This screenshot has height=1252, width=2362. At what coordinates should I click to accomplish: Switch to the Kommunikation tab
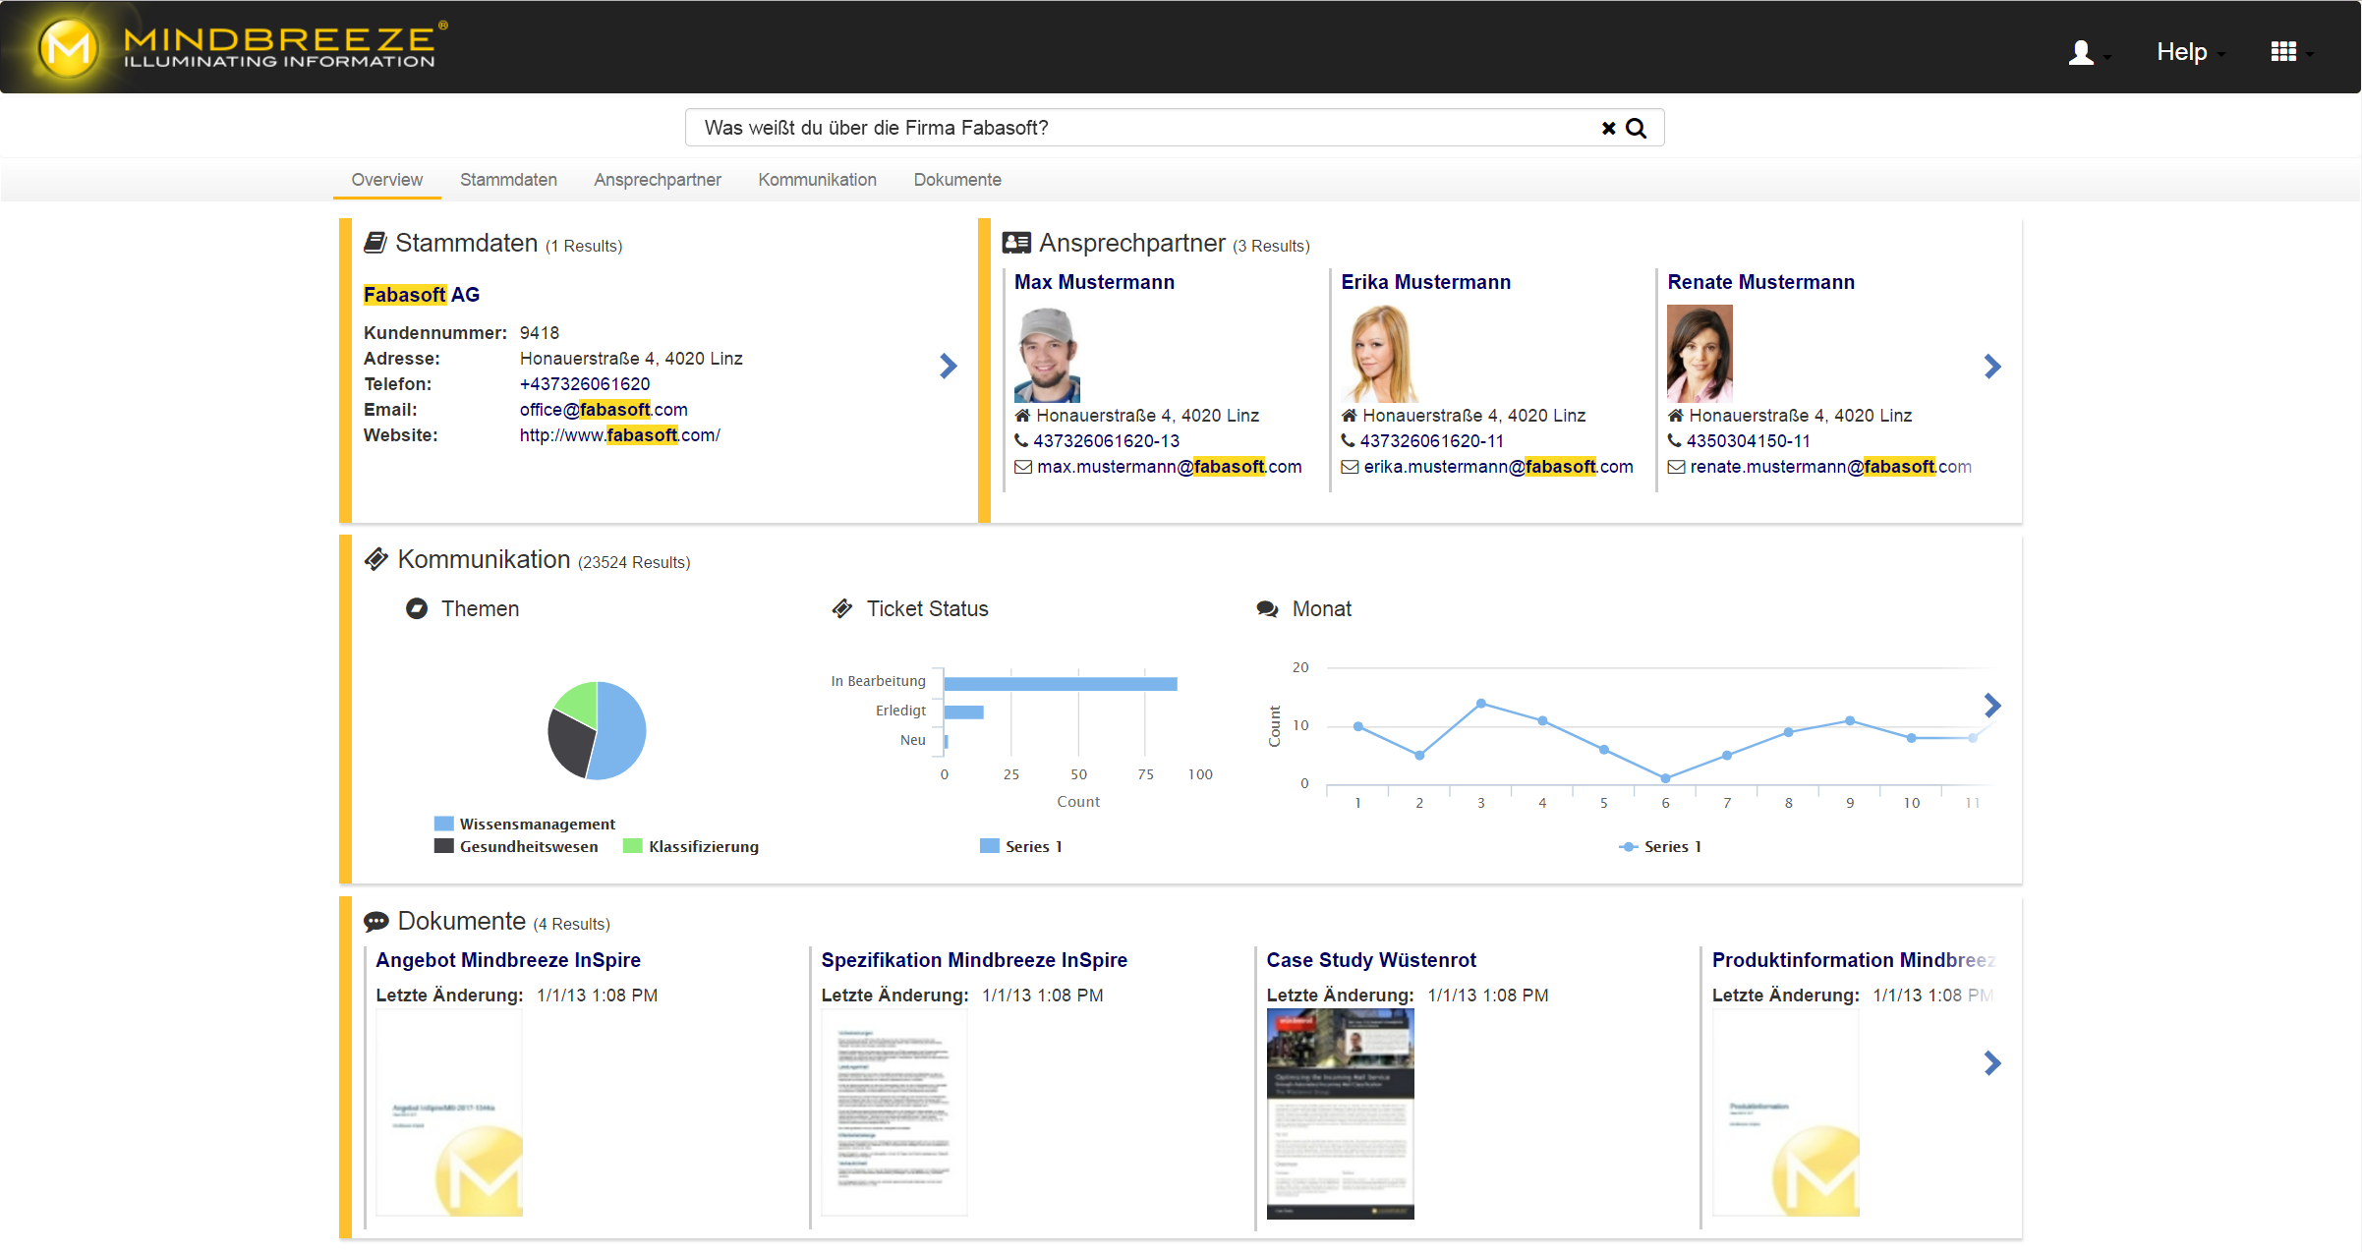click(817, 180)
